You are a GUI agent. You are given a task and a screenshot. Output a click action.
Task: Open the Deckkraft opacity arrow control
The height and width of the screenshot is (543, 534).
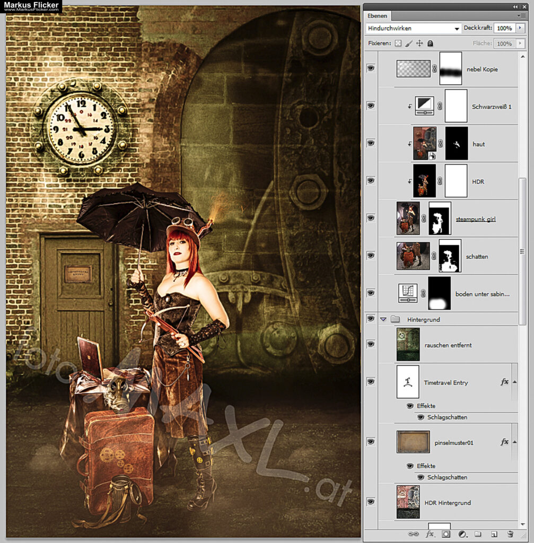click(520, 28)
